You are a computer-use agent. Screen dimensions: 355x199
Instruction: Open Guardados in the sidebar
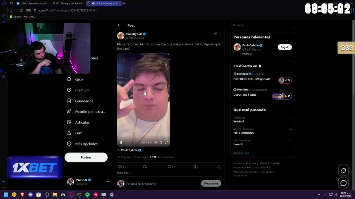(x=80, y=101)
